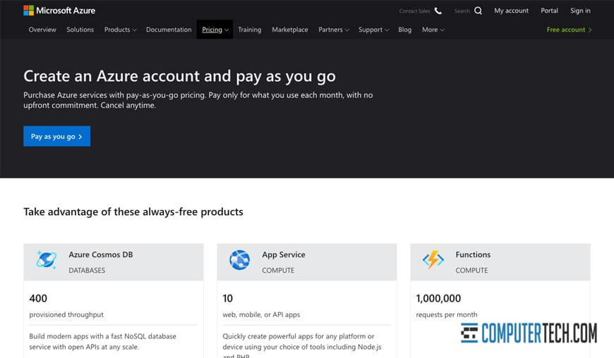Viewport: 614px width, 358px height.
Task: Click the App Service card title
Action: pyautogui.click(x=284, y=255)
